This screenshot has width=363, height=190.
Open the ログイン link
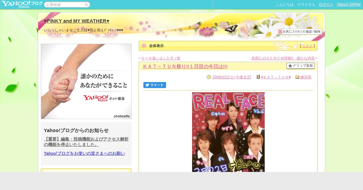(326, 5)
